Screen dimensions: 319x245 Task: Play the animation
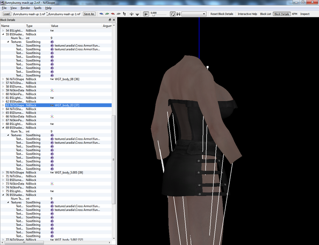[146, 14]
